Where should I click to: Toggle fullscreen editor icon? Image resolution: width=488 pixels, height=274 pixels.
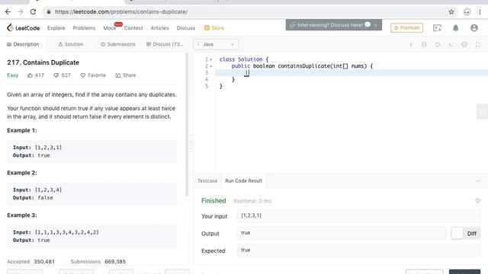point(477,44)
